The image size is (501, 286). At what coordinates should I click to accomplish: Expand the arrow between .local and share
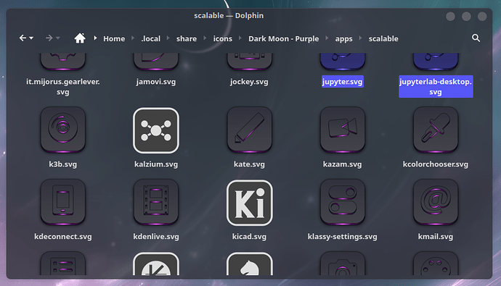click(168, 38)
